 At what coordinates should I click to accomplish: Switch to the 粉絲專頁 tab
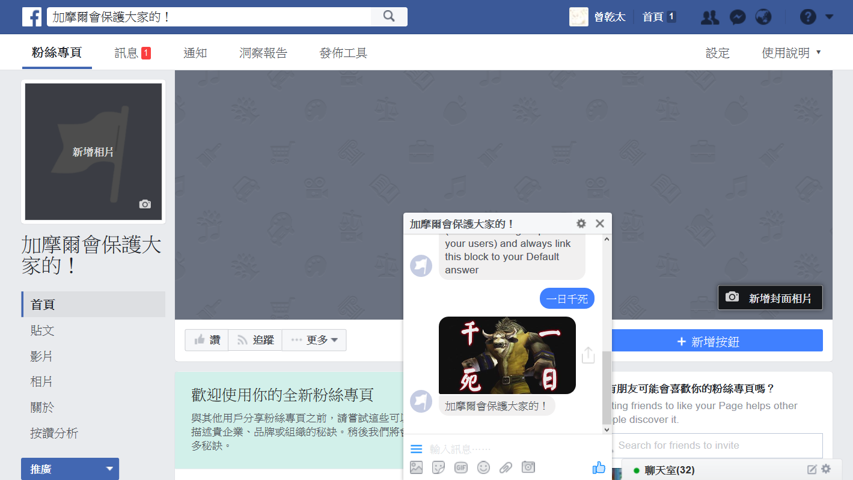point(57,52)
